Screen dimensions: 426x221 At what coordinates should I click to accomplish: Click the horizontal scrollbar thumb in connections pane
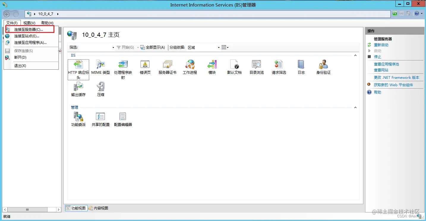pos(27,209)
